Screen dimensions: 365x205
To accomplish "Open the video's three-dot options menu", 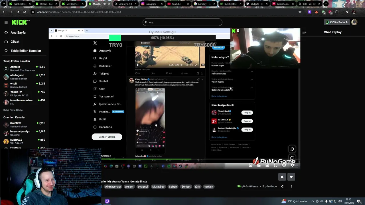I will coord(291,186).
